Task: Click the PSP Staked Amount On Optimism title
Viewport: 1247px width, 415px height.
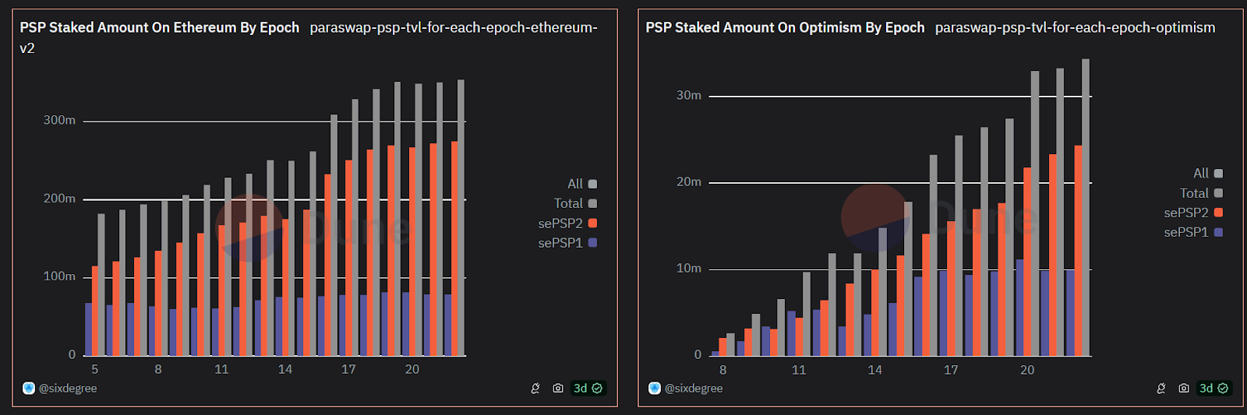Action: click(x=785, y=28)
